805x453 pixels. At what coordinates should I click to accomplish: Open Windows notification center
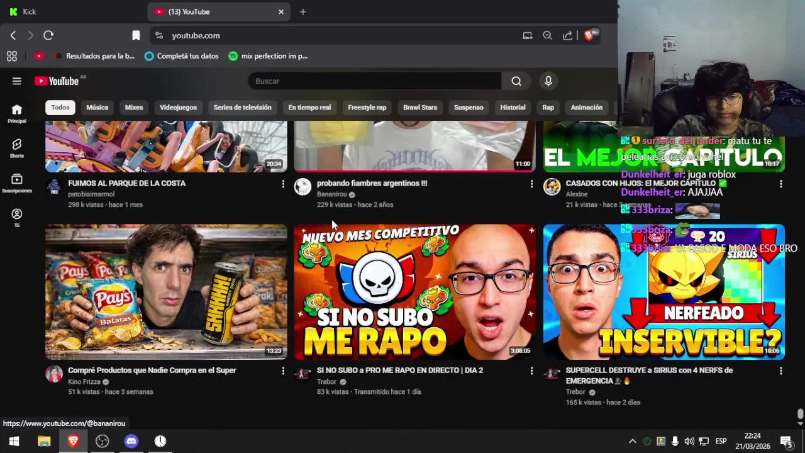point(786,441)
